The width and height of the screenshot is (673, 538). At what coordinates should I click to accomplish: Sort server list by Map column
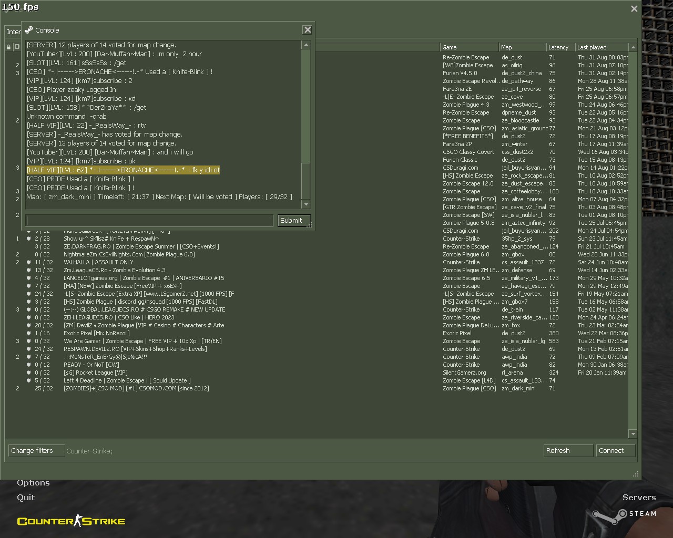(x=522, y=47)
